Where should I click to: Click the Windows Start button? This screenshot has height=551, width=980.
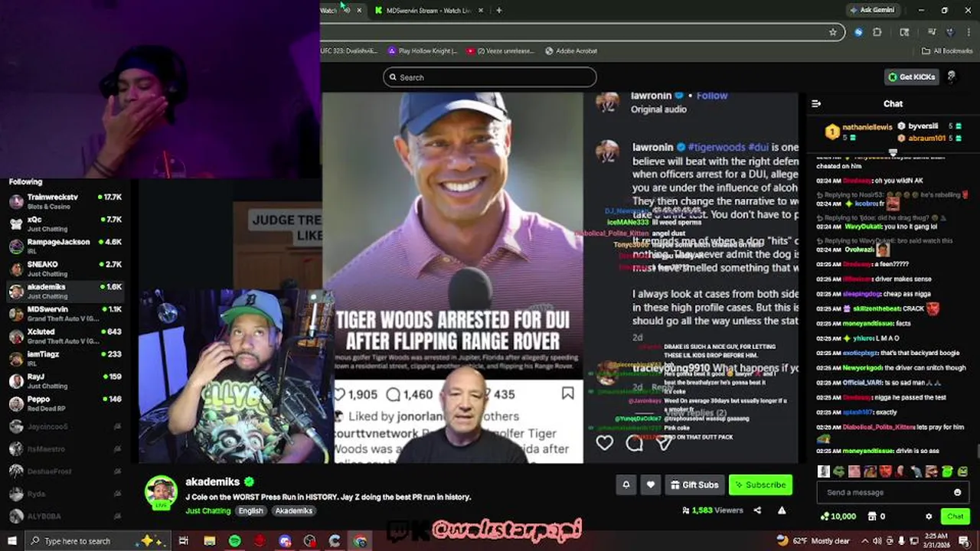pyautogui.click(x=11, y=541)
